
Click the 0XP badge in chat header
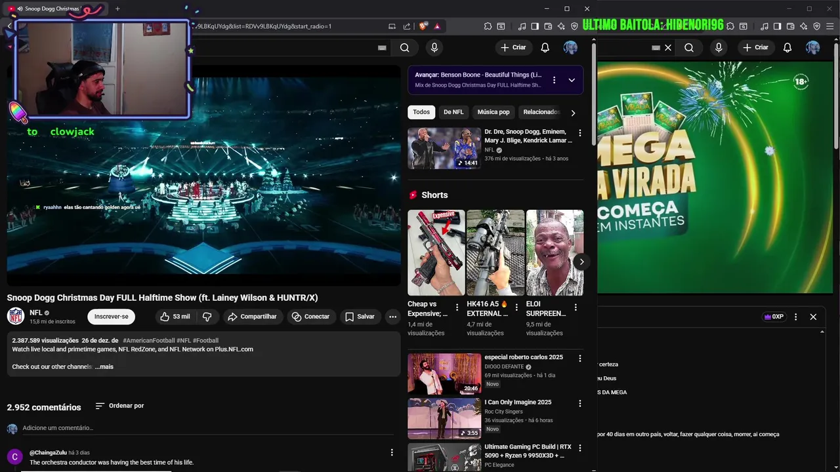(774, 317)
